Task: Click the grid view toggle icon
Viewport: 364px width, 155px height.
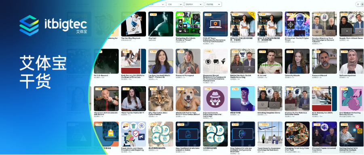Action: pos(362,4)
